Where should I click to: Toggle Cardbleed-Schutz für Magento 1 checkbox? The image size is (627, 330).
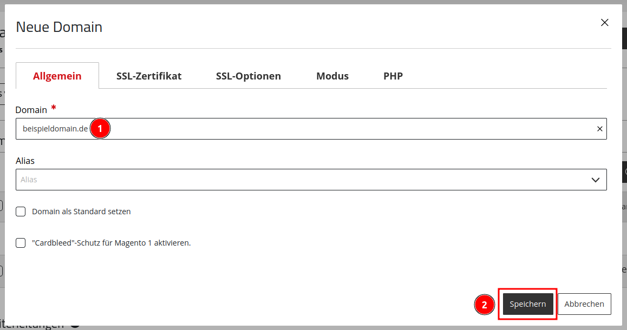pyautogui.click(x=21, y=243)
